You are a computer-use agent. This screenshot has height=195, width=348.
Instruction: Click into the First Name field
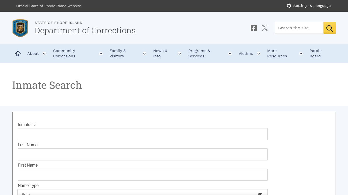click(x=143, y=175)
